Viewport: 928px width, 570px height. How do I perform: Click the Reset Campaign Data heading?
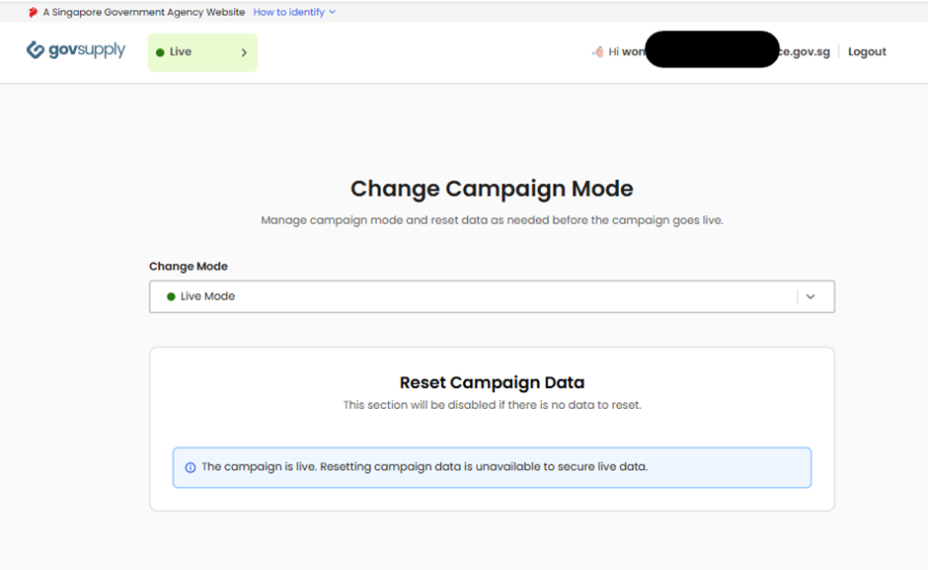point(492,382)
